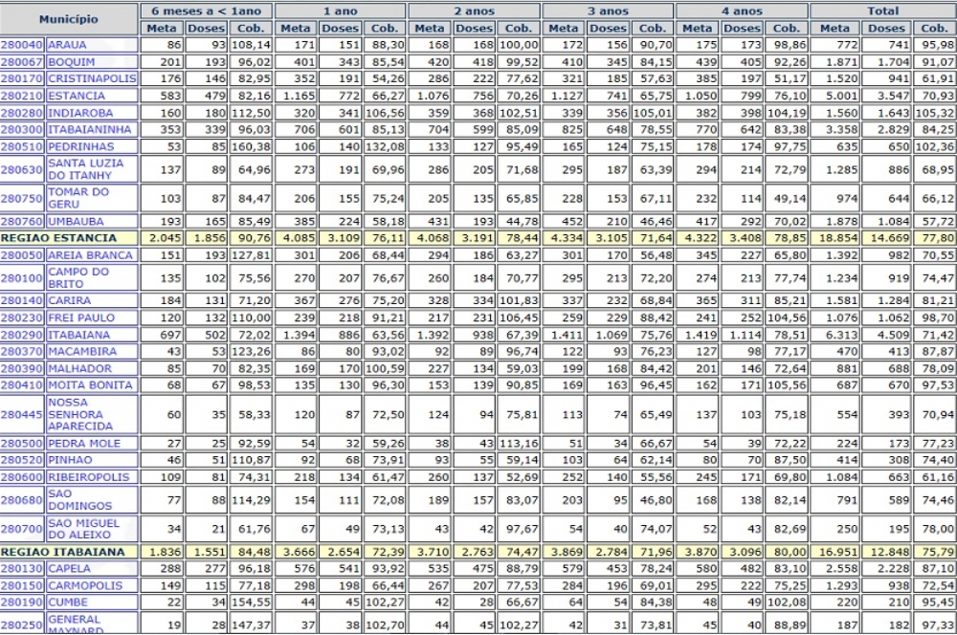The image size is (957, 635).
Task: Open the TOMAR DO GERU link
Action: coord(78,198)
